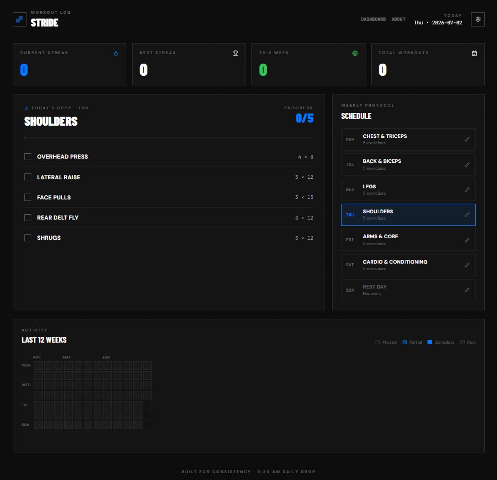Click the first SUN hatched cell in heatmap

pyautogui.click(x=39, y=425)
